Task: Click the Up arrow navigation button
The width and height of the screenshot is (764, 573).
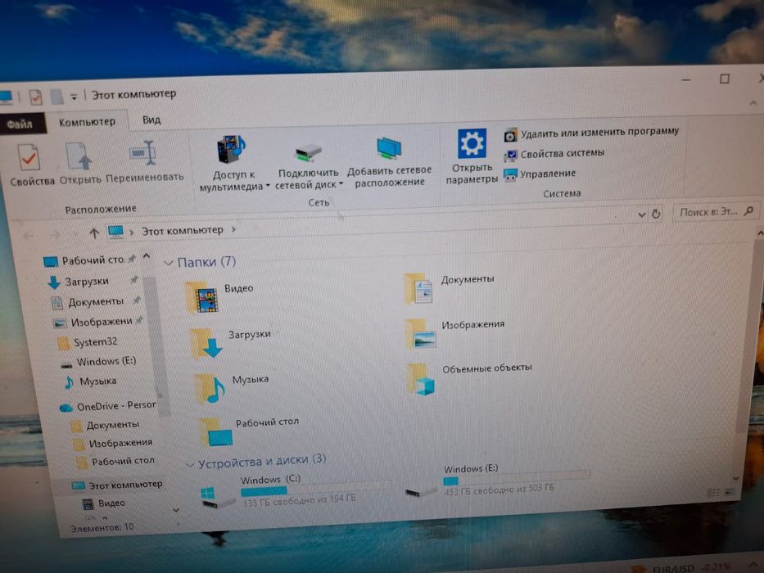Action: coord(94,233)
